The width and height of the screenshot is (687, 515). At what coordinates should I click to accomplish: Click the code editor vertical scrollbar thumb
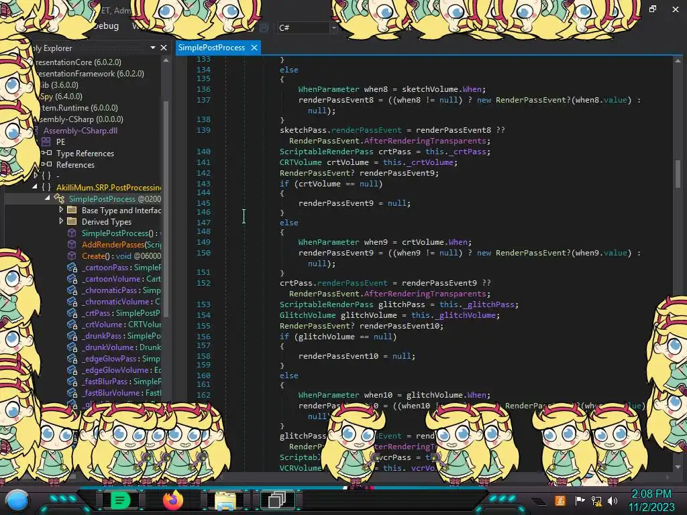coord(678,174)
